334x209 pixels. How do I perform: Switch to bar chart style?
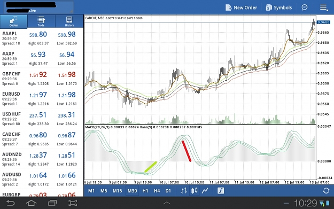[184, 190]
